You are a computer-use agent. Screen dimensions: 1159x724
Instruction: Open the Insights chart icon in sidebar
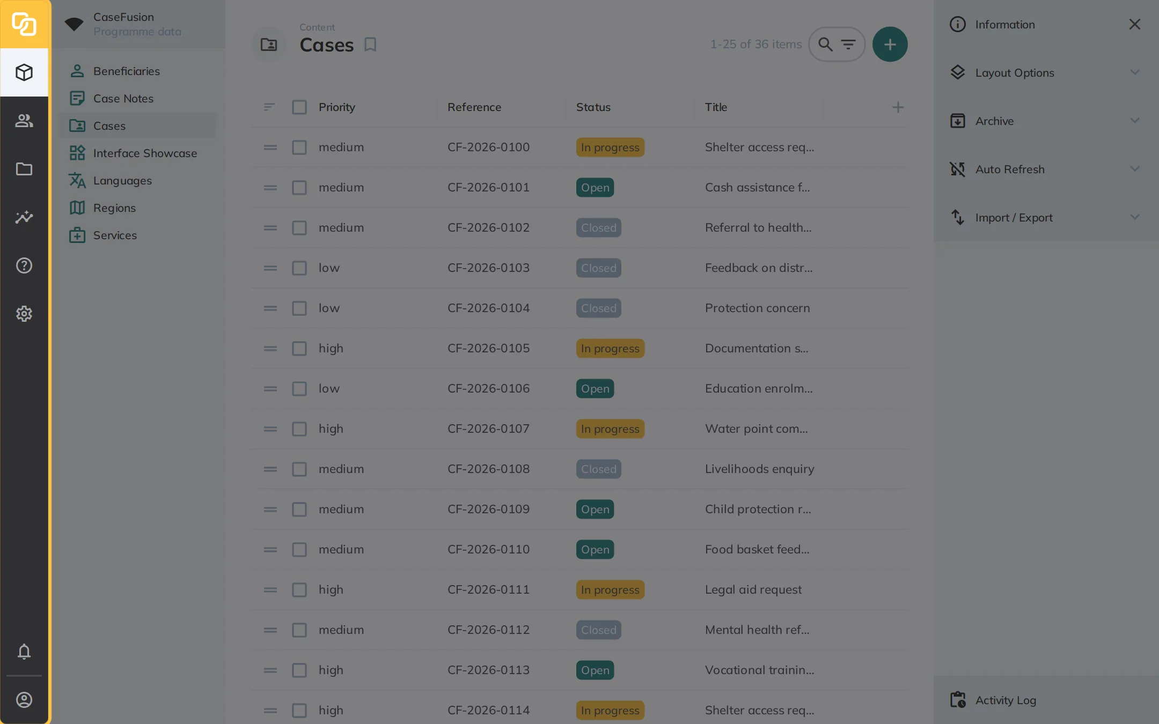pyautogui.click(x=24, y=217)
